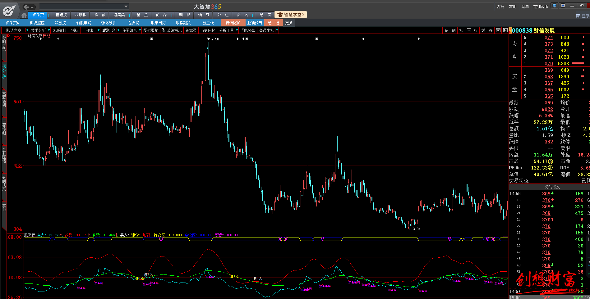Click the vertical dots after 港美英 tab

[130, 15]
